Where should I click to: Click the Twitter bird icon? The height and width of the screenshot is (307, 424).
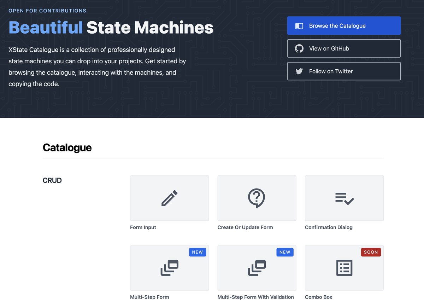coord(299,71)
